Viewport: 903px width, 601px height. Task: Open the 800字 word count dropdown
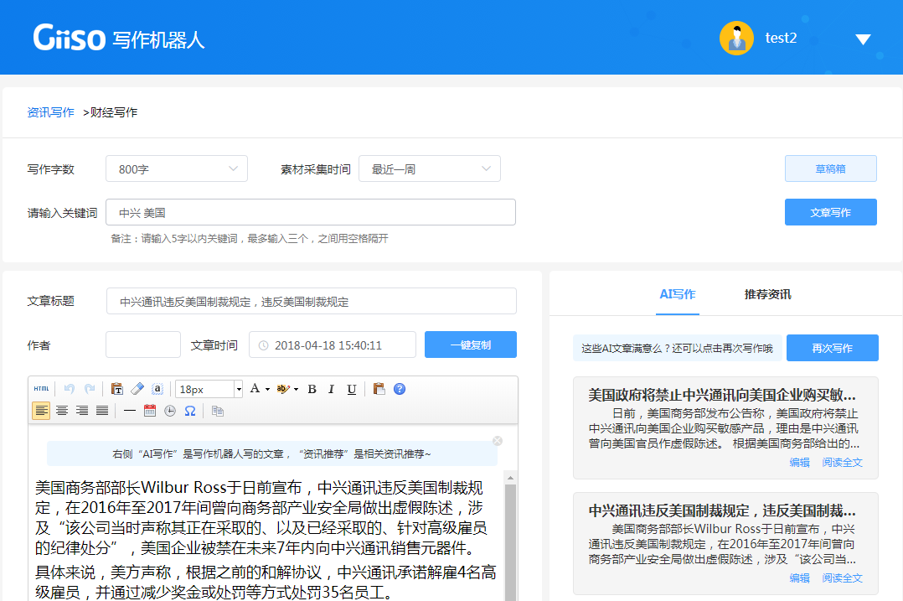pyautogui.click(x=177, y=168)
